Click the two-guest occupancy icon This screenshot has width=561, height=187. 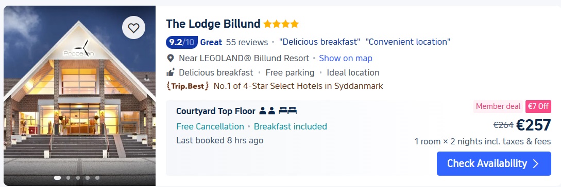(x=267, y=111)
